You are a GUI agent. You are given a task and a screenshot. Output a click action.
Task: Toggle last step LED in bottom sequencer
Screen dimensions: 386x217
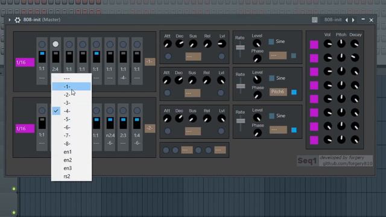point(137,110)
